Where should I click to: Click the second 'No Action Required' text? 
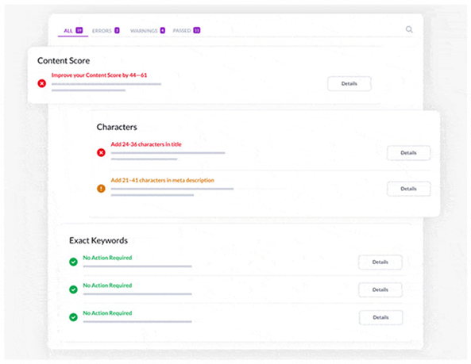point(107,285)
